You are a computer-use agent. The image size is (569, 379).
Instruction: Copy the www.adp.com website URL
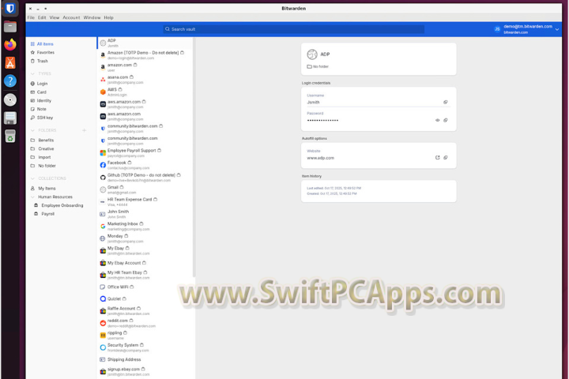[x=445, y=157]
